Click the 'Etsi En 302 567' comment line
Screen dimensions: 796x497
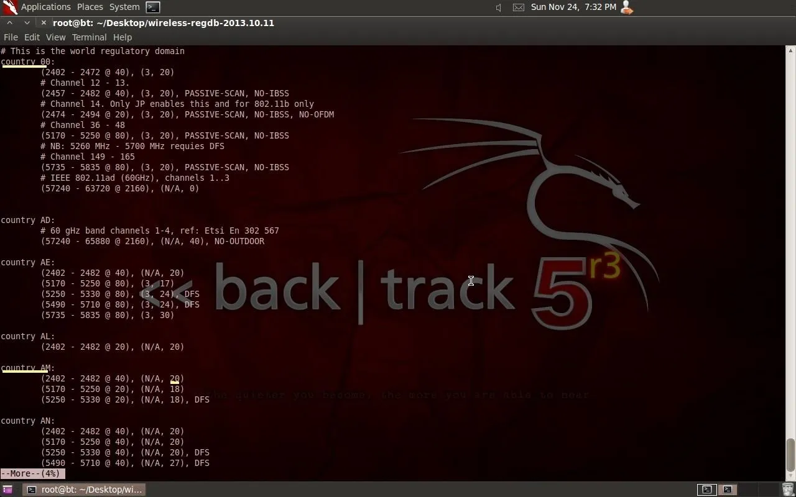[x=160, y=230]
